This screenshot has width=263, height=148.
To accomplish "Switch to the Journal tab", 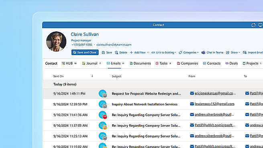I will point(92,63).
